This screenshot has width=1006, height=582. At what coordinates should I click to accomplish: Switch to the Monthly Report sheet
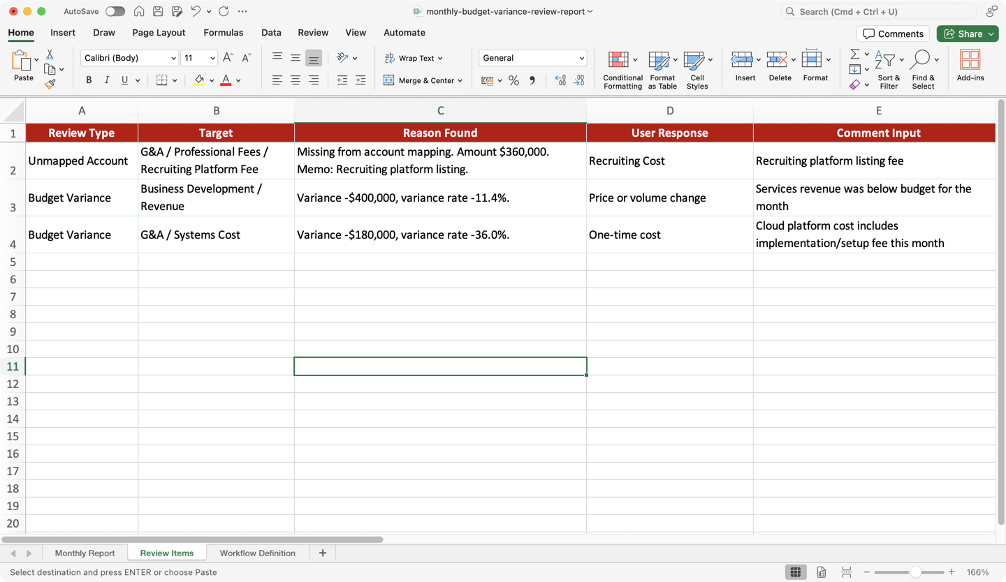click(x=85, y=553)
